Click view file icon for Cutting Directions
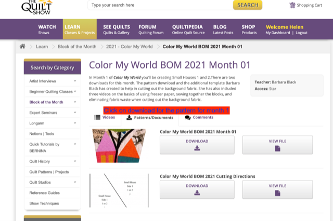 pos(277,193)
